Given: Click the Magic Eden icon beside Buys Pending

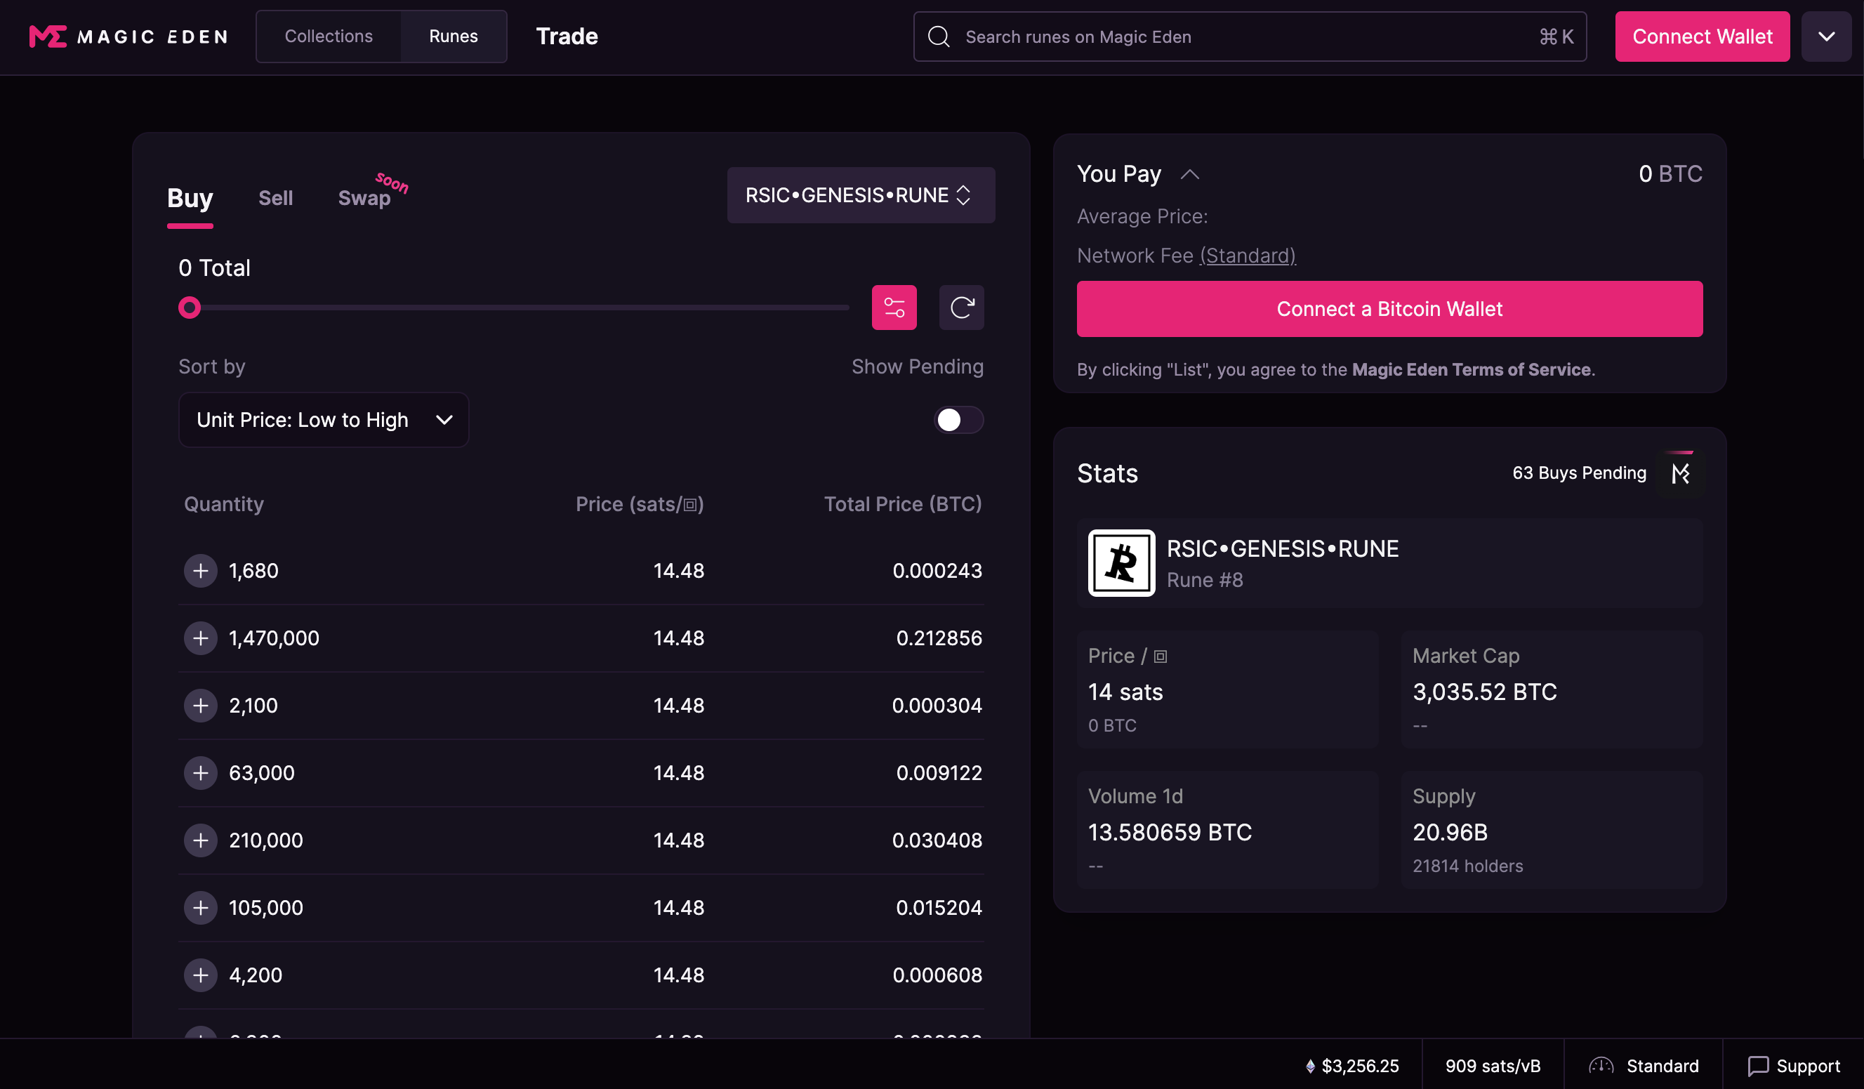Looking at the screenshot, I should pos(1680,473).
